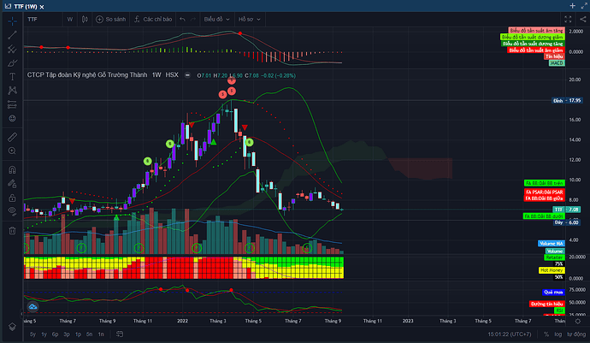Image resolution: width=590 pixels, height=343 pixels.
Task: Set time range to 1n
Action: click(x=101, y=334)
